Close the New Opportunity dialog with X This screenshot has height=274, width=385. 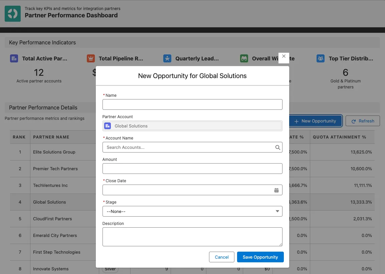tap(284, 56)
